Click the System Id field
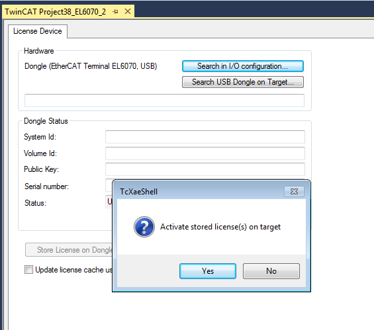This screenshot has width=374, height=330. pos(205,137)
